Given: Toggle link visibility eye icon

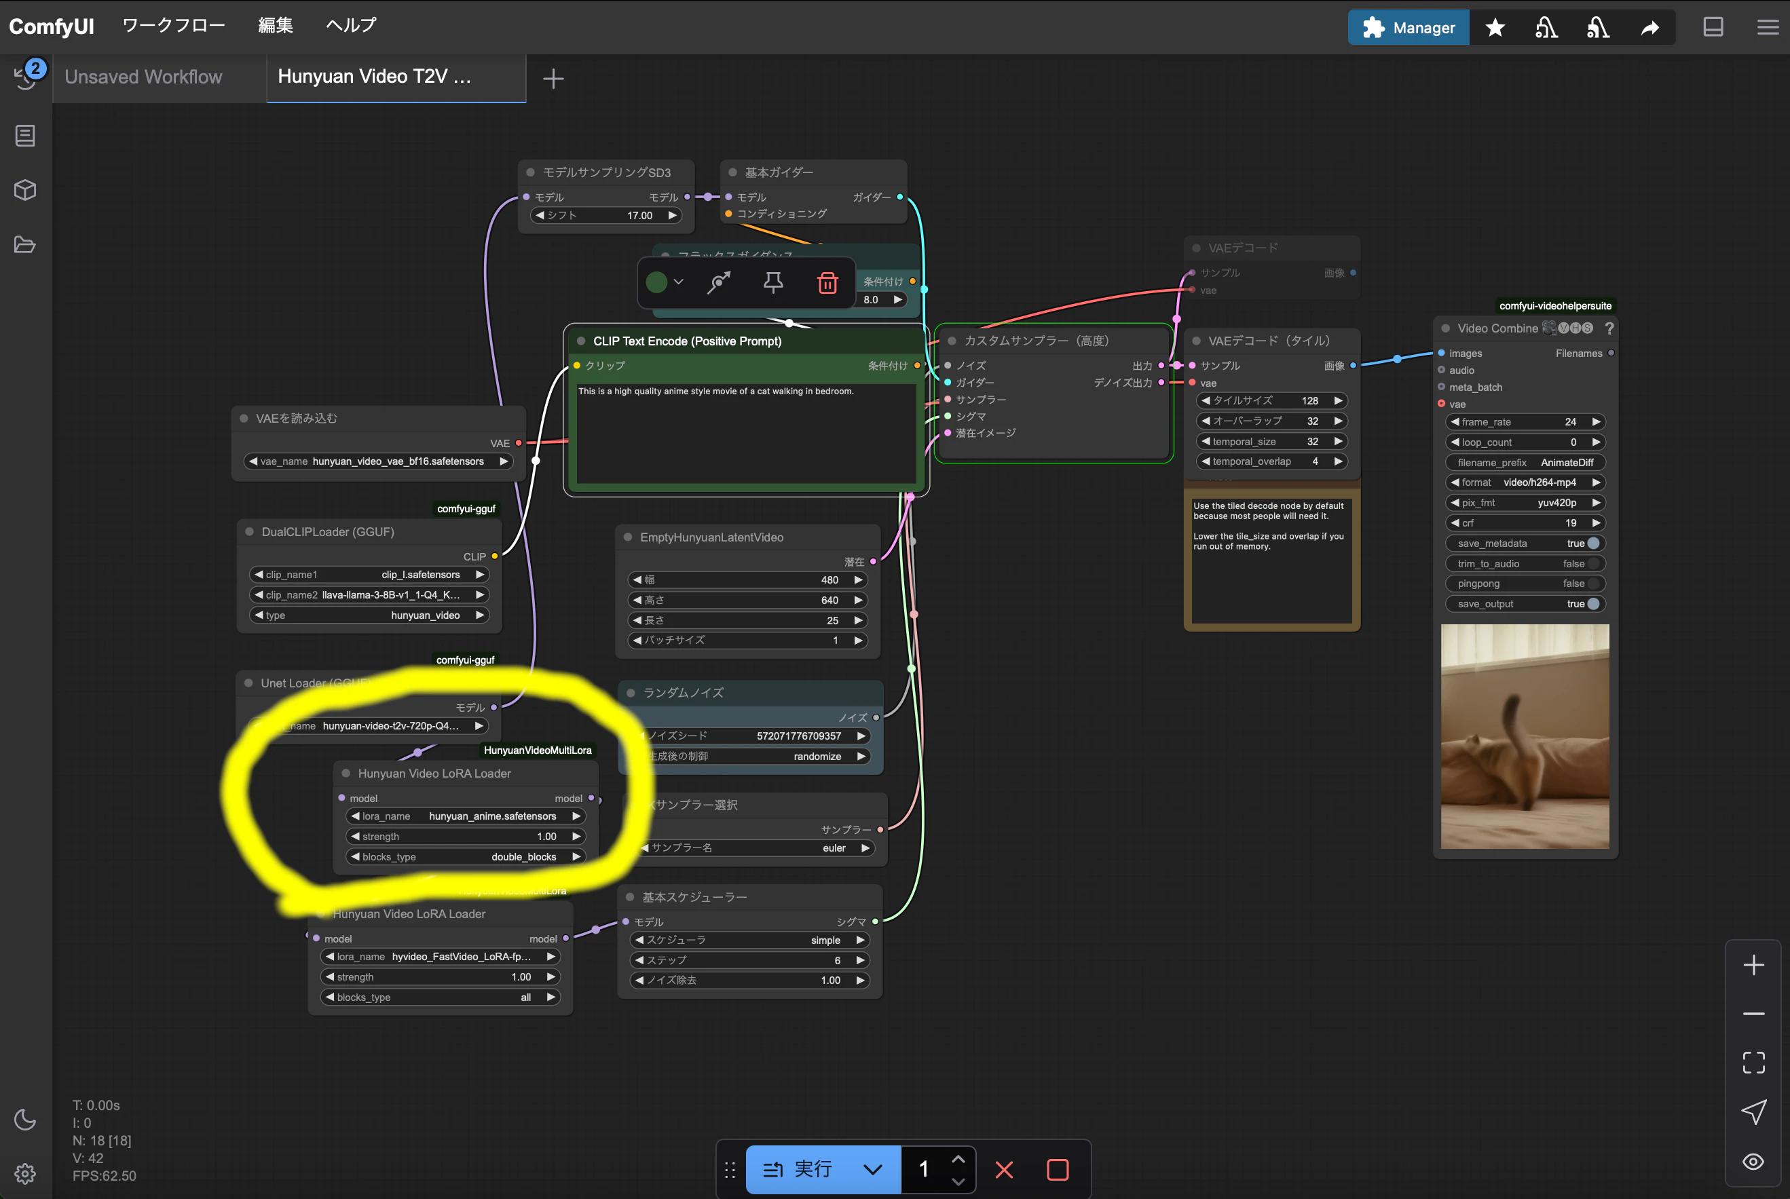Looking at the screenshot, I should [x=1753, y=1162].
